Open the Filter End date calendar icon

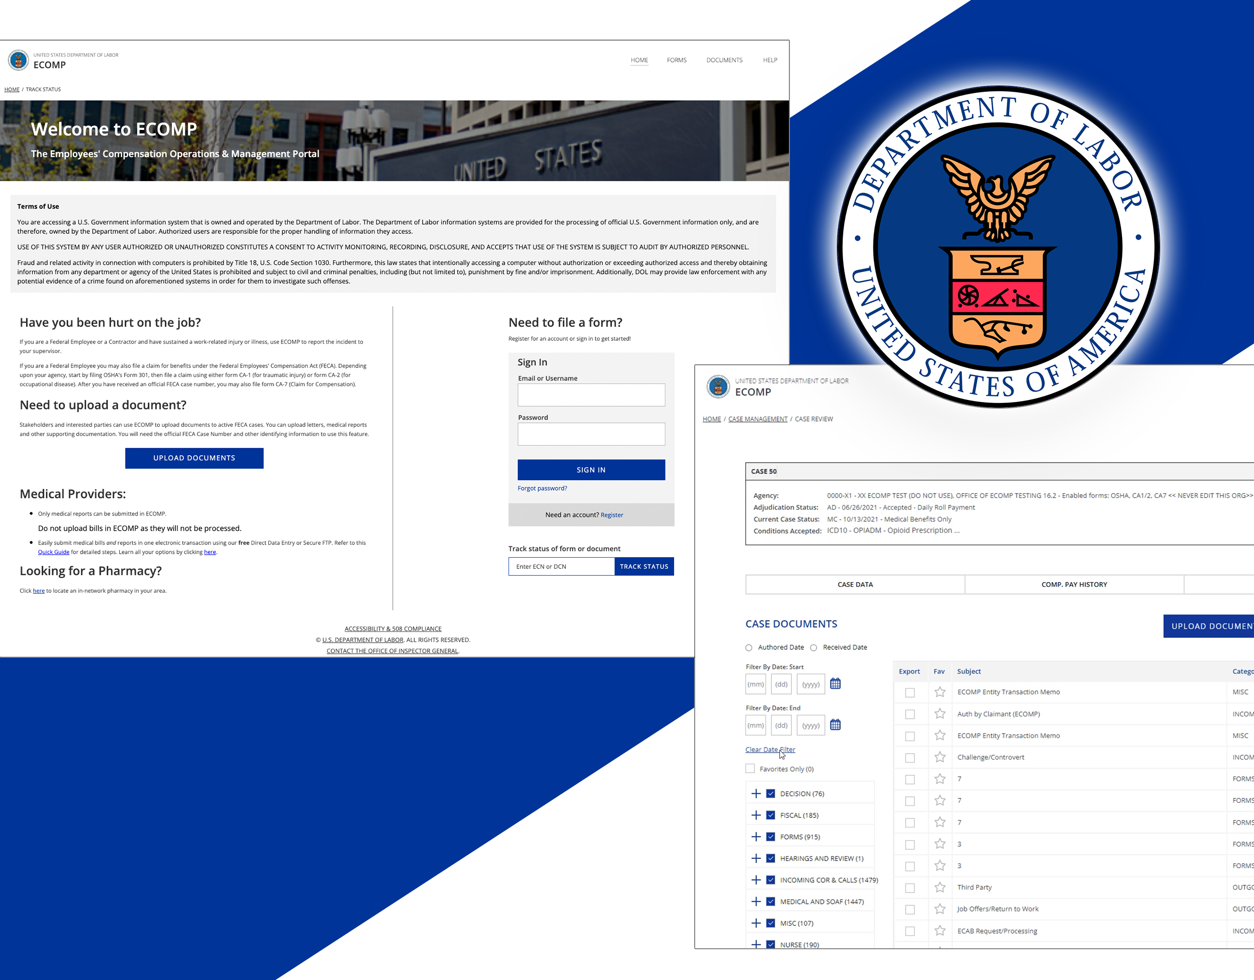pyautogui.click(x=835, y=725)
